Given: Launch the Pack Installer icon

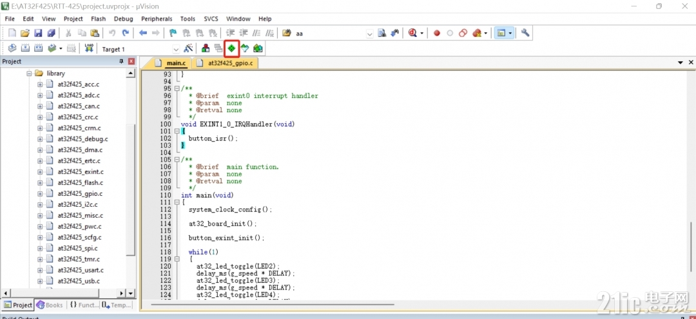Looking at the screenshot, I should 258,48.
